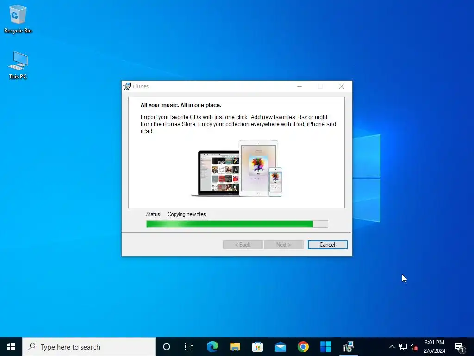Cancel the iTunes installation

(327, 245)
